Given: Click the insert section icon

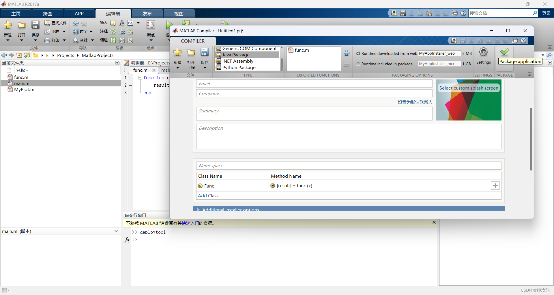Looking at the screenshot, I should (113, 23).
